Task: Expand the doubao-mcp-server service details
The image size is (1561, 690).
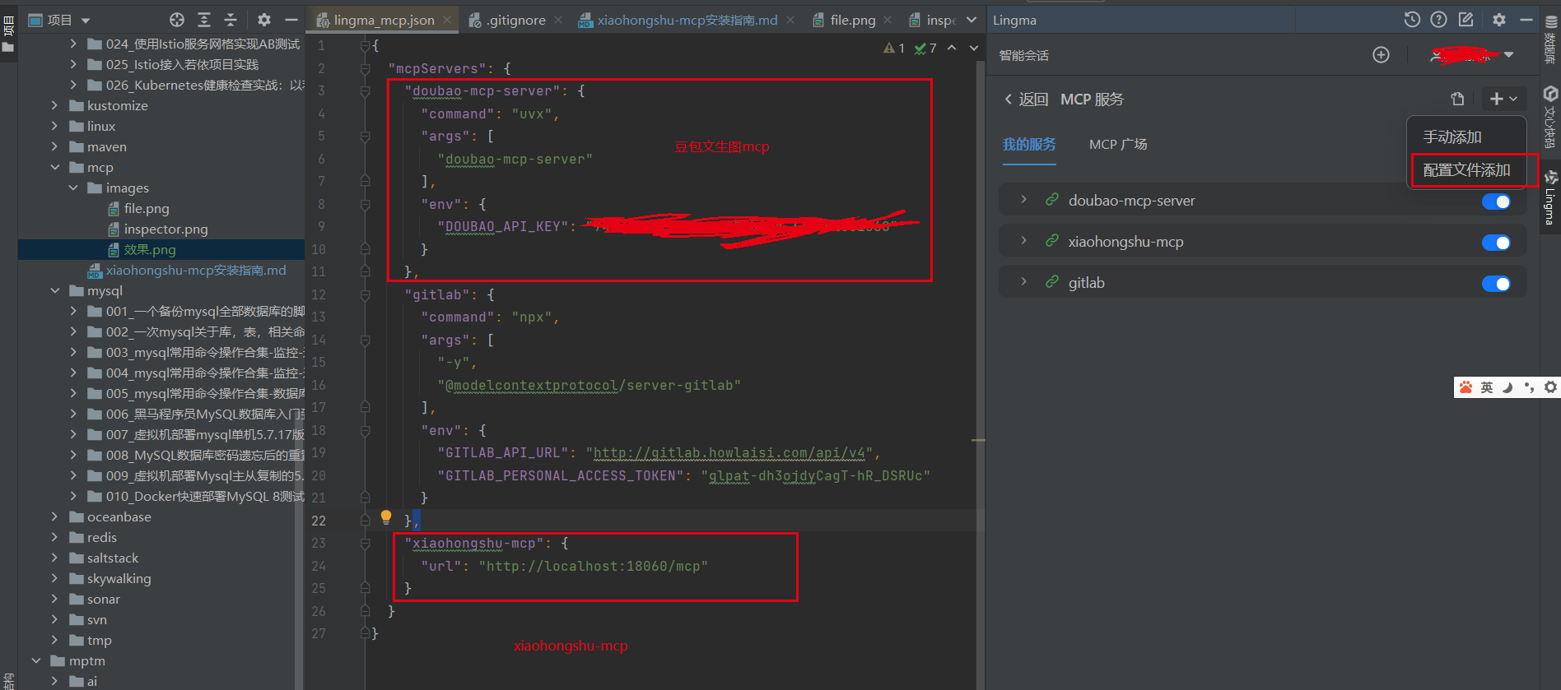Action: pyautogui.click(x=1023, y=200)
